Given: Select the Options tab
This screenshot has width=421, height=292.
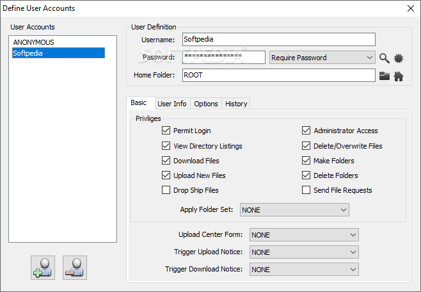Looking at the screenshot, I should point(206,104).
